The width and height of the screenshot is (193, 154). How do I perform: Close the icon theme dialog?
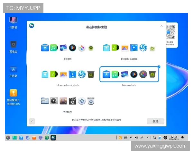[x=161, y=26]
